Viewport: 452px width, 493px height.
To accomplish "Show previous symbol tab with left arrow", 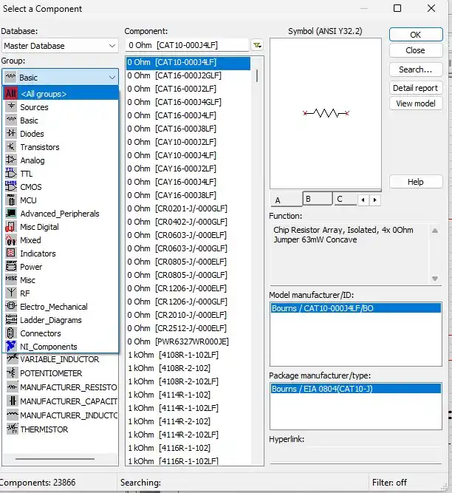I will pyautogui.click(x=363, y=200).
